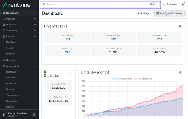Open the notifications bell
Viewport: 188px width, 119px height.
[183, 4]
